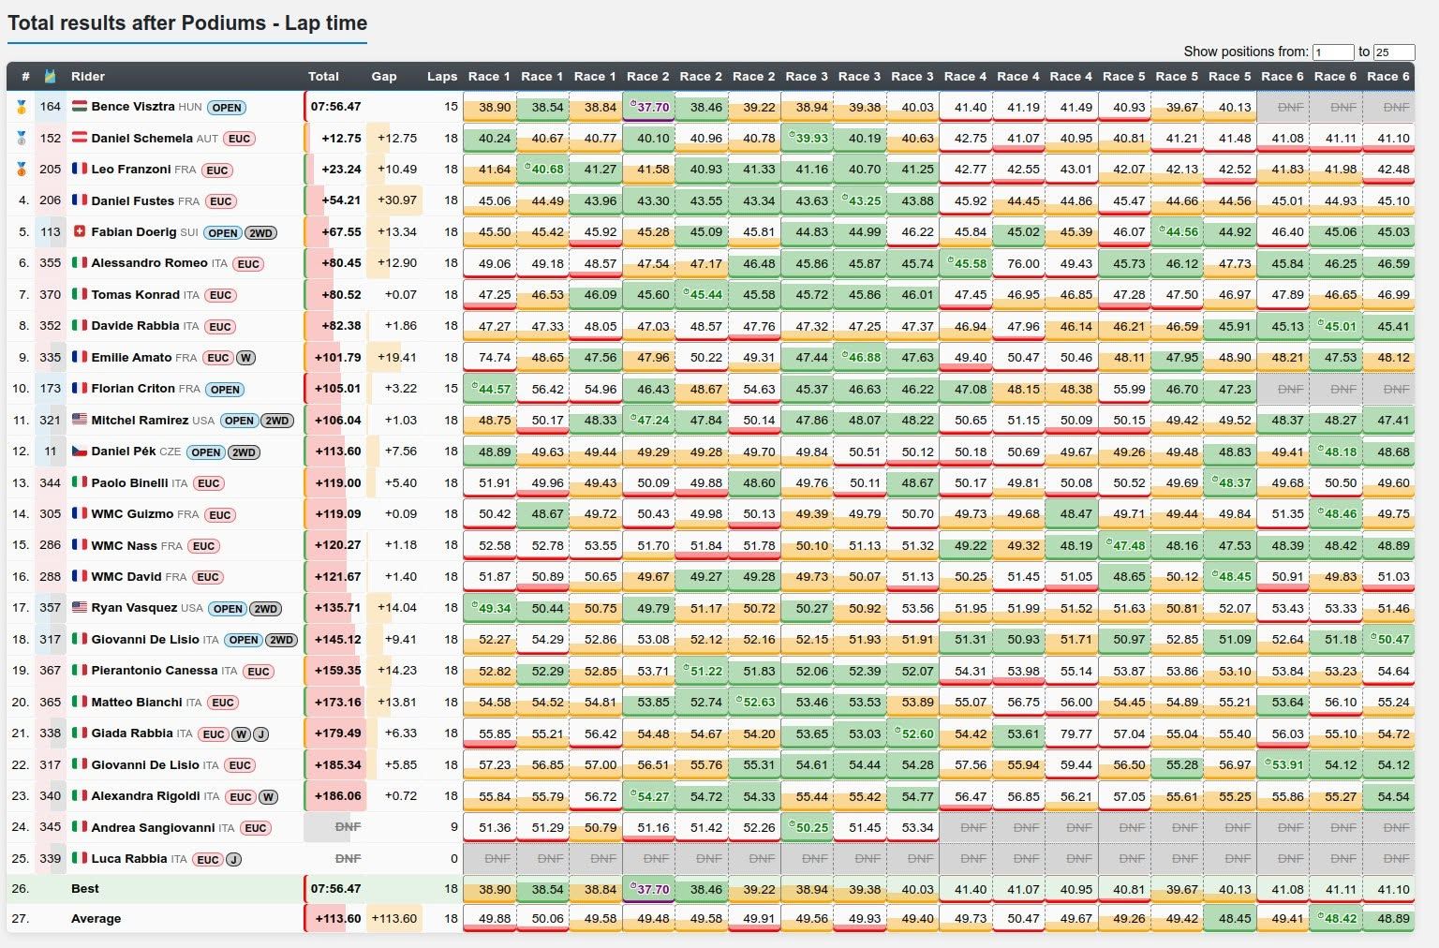
Task: Click the Hungarian flag next to Bence Visztra
Action: pyautogui.click(x=80, y=107)
